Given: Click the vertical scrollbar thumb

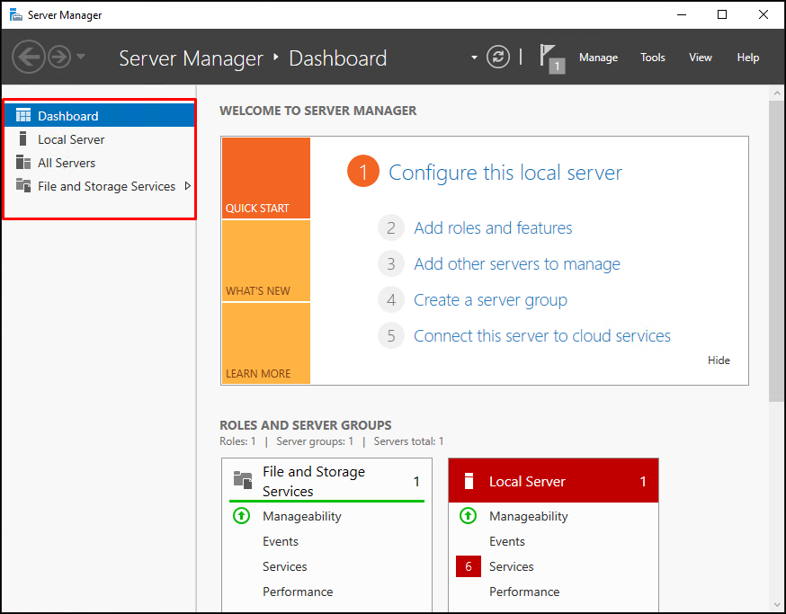Looking at the screenshot, I should coord(777,251).
